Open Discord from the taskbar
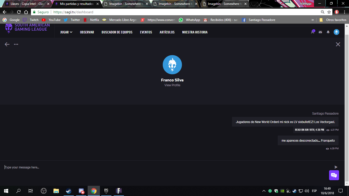Screen dimensions: 349x196 click(81, 191)
